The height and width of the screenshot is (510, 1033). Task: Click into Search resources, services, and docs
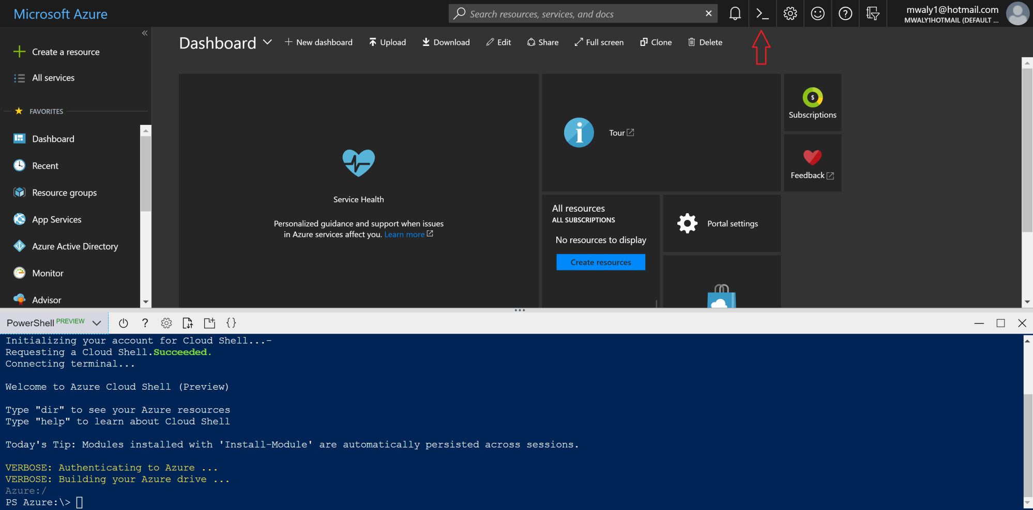583,13
